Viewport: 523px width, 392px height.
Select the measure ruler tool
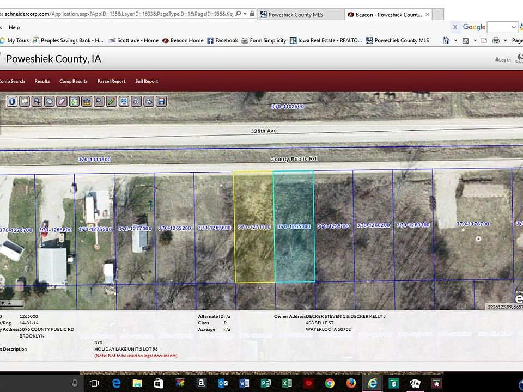point(86,101)
